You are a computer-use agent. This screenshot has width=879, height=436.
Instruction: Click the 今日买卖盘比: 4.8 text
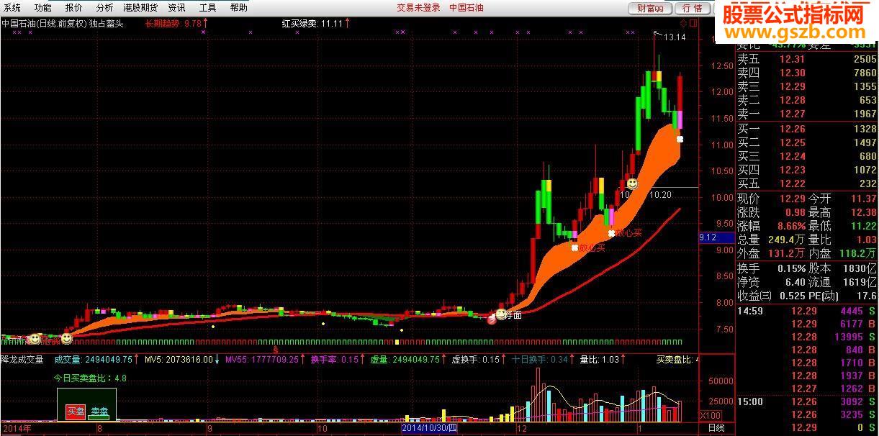pyautogui.click(x=91, y=378)
